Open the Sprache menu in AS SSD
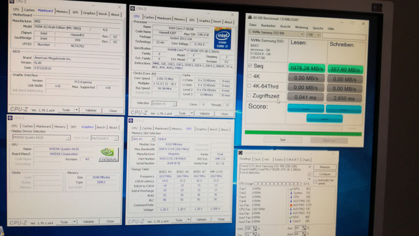Image resolution: width=419 pixels, height=236 pixels. click(x=318, y=28)
